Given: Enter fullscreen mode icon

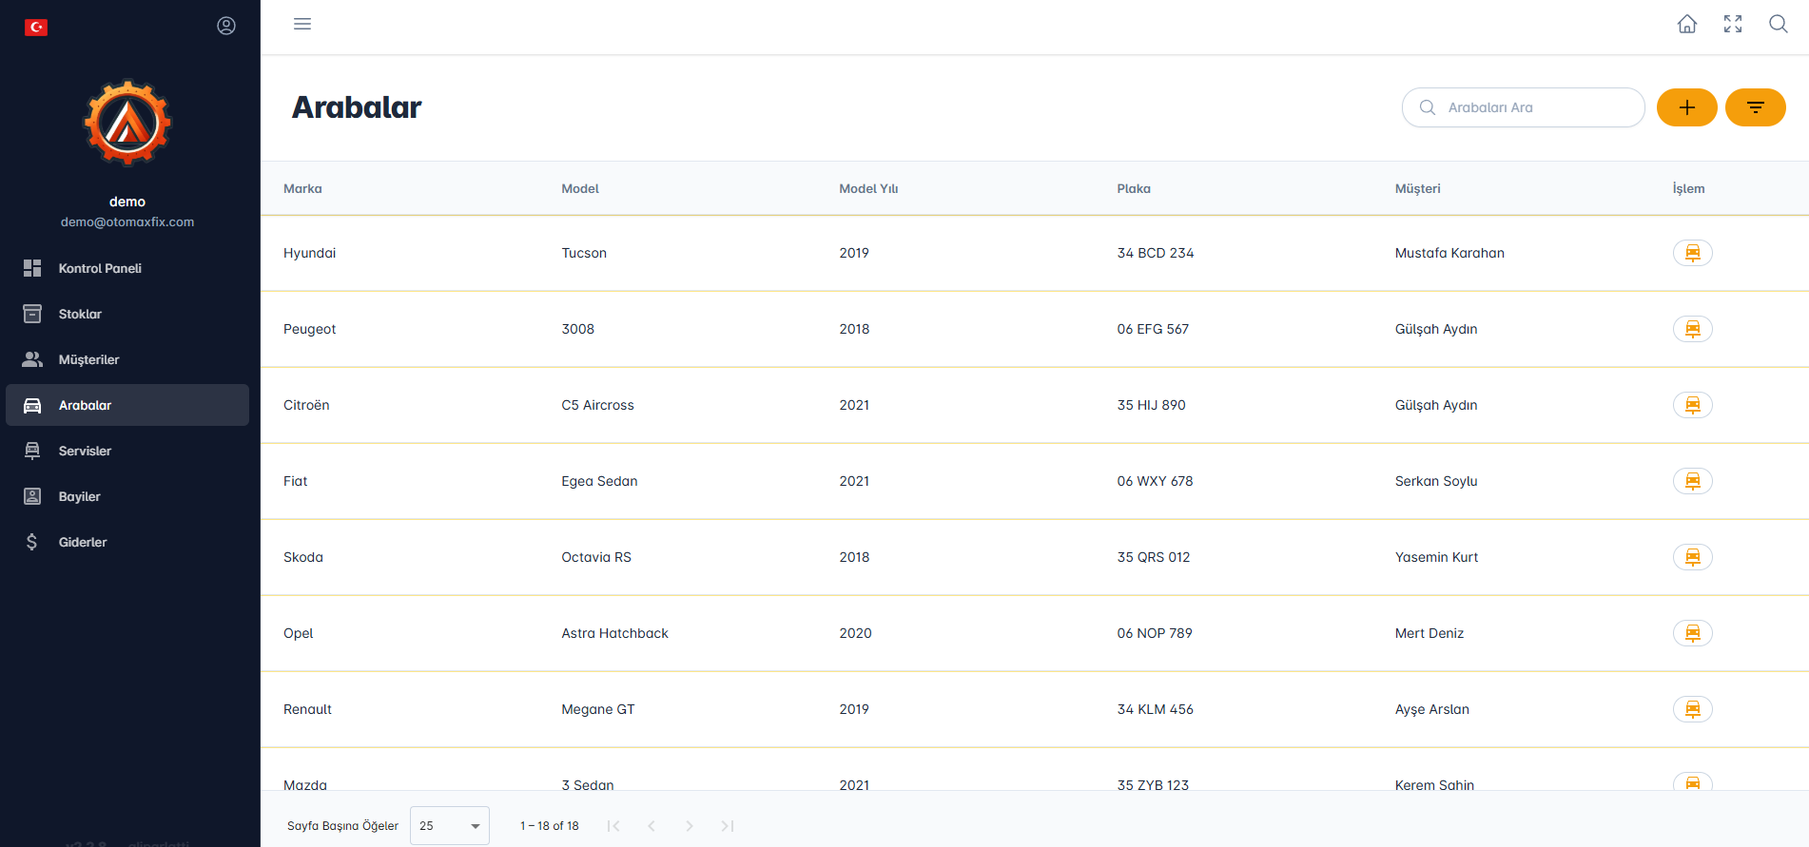Looking at the screenshot, I should point(1733,24).
